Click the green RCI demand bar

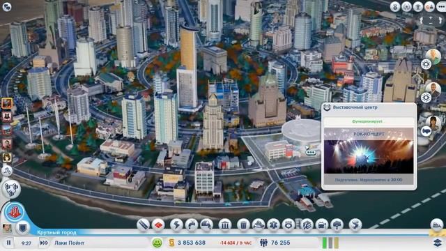point(325,243)
